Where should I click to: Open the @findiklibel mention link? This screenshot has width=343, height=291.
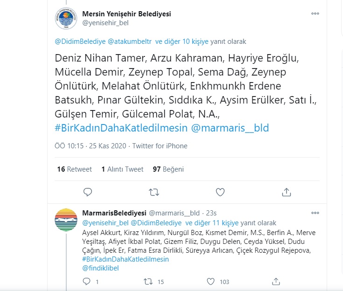point(100,268)
